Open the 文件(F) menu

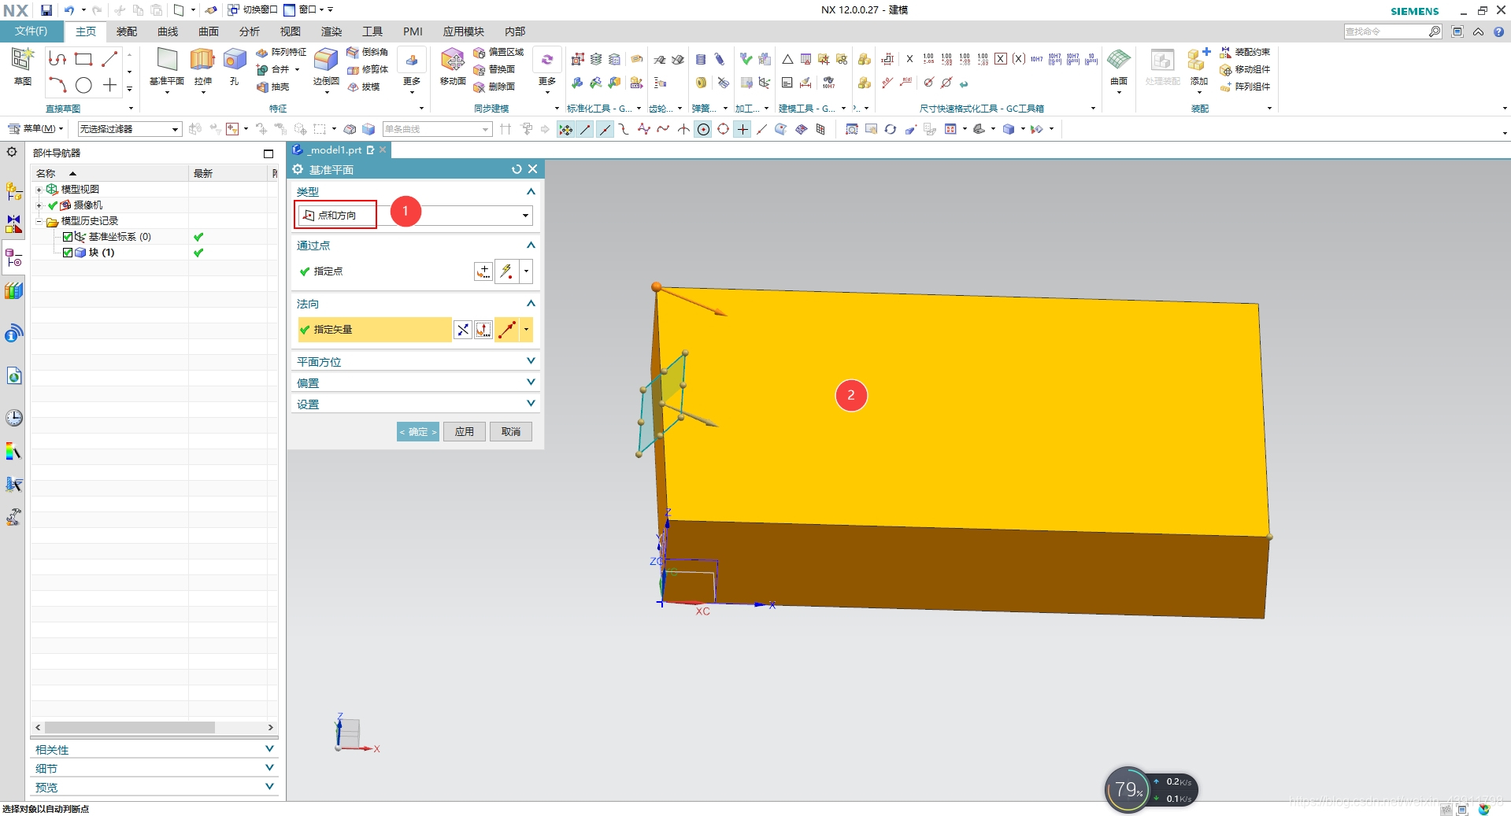pos(31,31)
